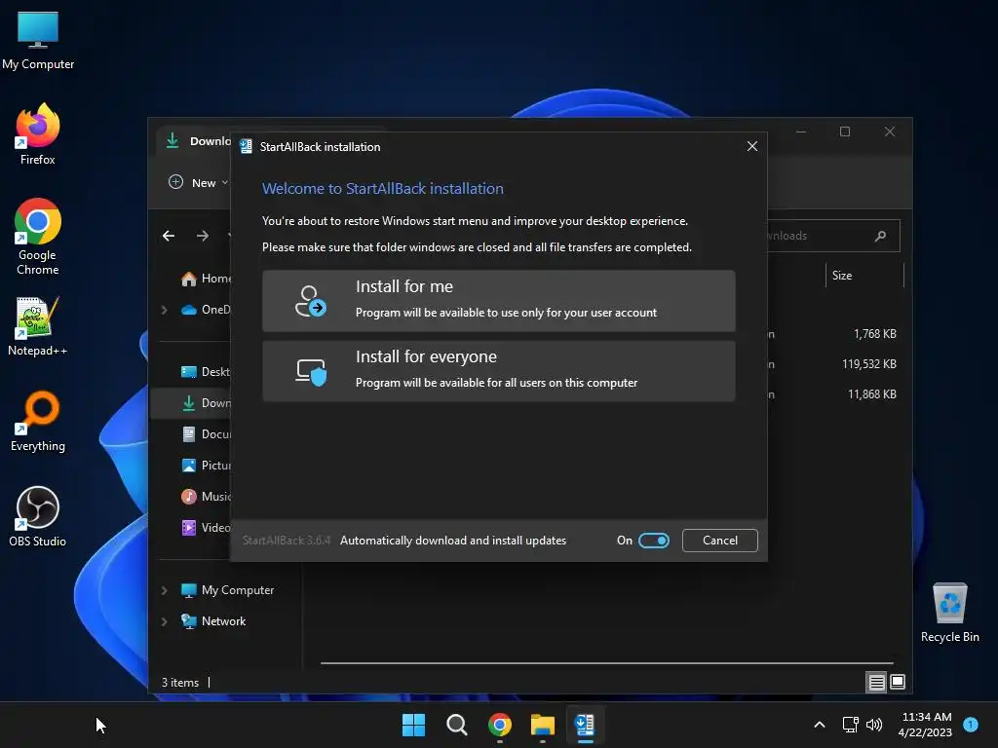
Task: Select Videos in Explorer sidebar
Action: click(205, 527)
